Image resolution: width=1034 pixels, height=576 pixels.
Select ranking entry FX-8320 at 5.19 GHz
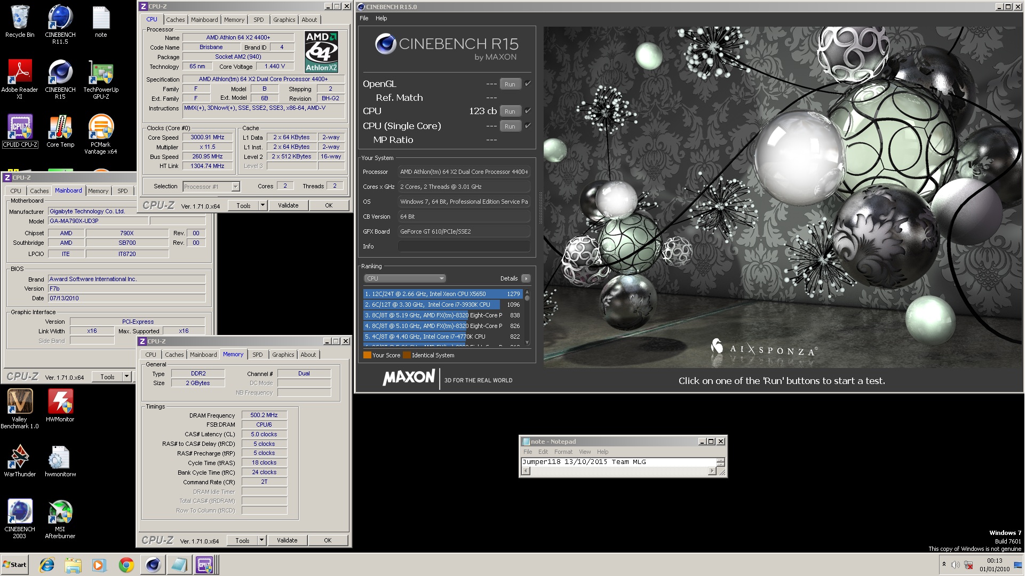(442, 315)
